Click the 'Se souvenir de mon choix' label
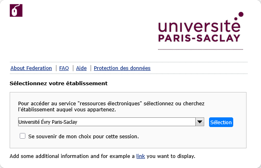The width and height of the screenshot is (261, 168). (x=83, y=136)
